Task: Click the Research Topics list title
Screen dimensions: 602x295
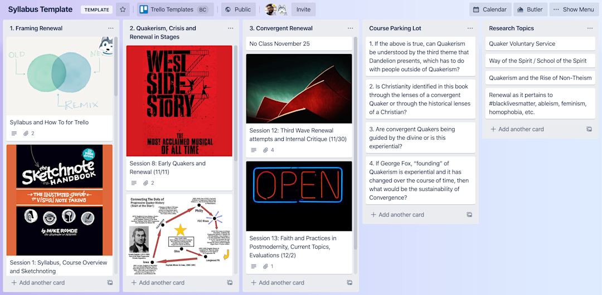Action: point(511,28)
